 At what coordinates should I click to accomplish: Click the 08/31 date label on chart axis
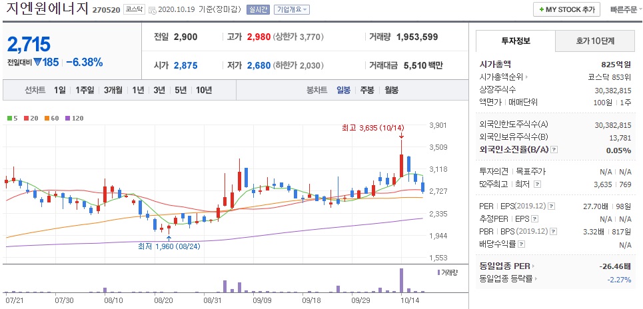212,300
